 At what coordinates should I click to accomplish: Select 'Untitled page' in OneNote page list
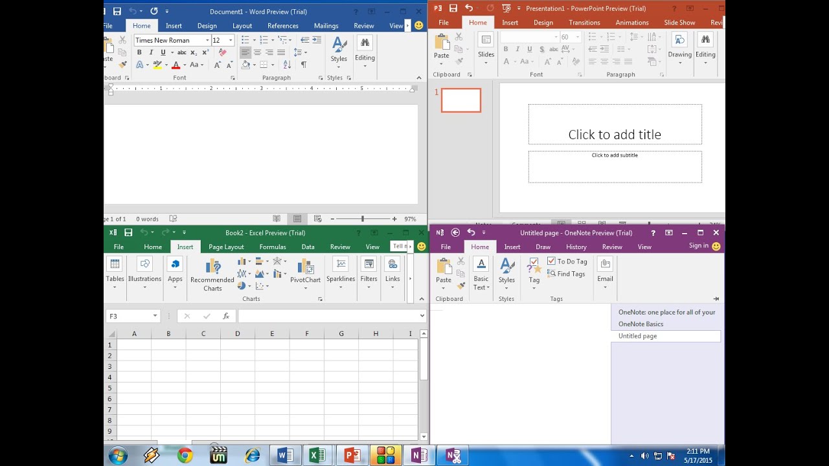[x=666, y=336]
